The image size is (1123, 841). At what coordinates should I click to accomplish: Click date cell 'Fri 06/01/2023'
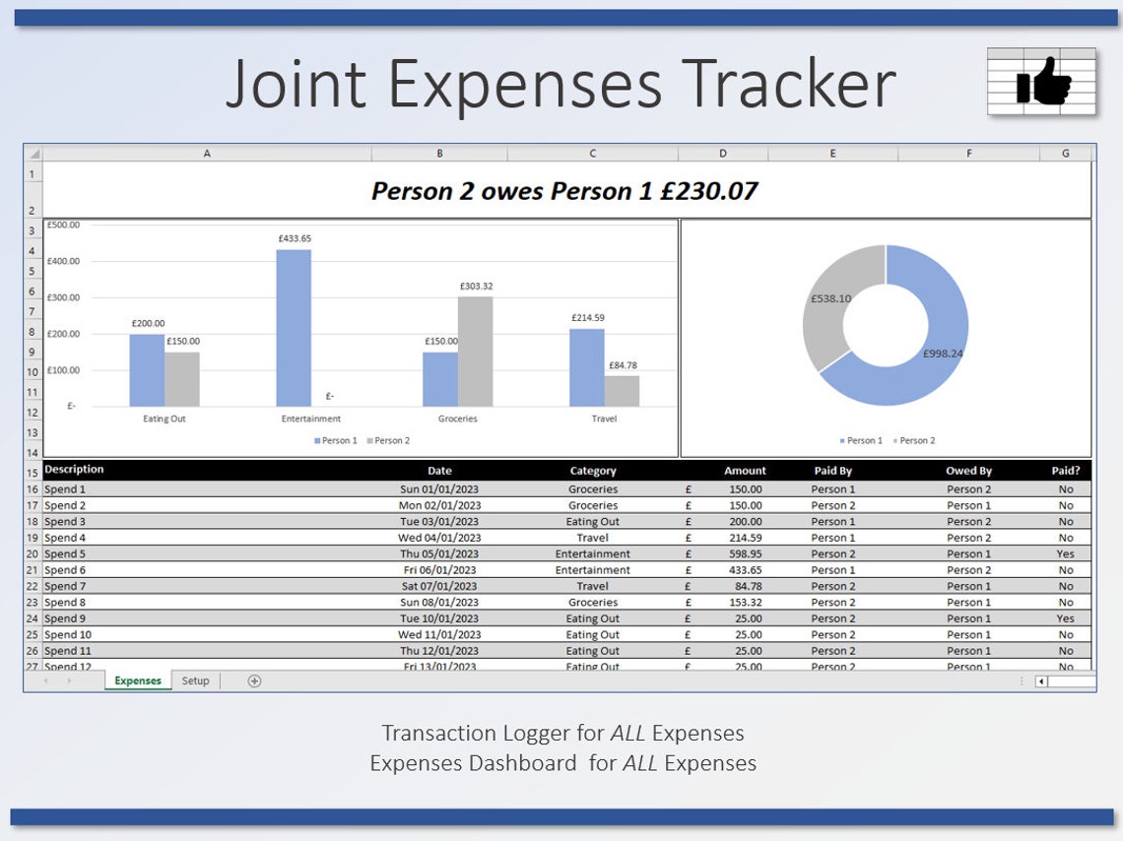(439, 570)
